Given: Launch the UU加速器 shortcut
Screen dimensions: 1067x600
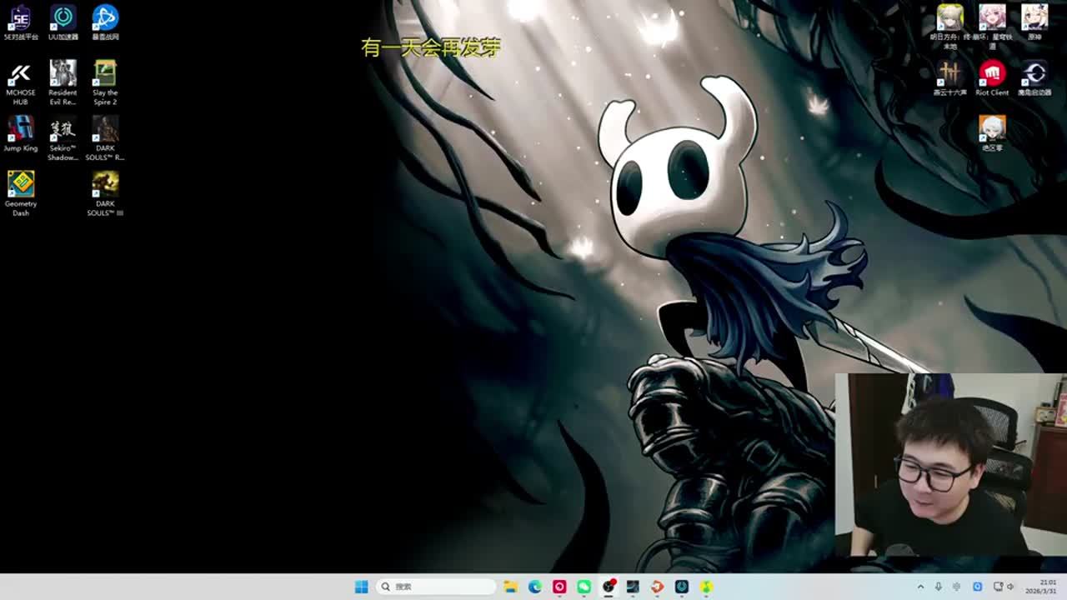Looking at the screenshot, I should tap(63, 18).
